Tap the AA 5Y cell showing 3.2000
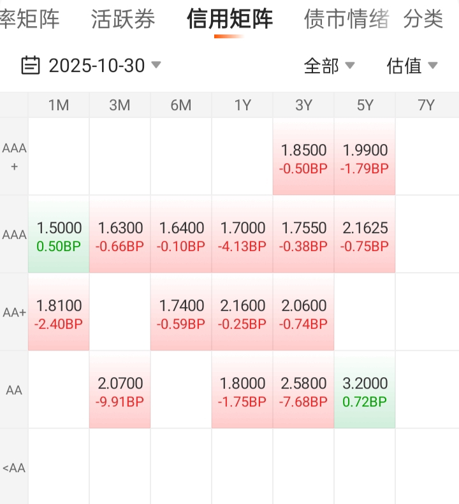459x504 pixels. click(x=365, y=390)
